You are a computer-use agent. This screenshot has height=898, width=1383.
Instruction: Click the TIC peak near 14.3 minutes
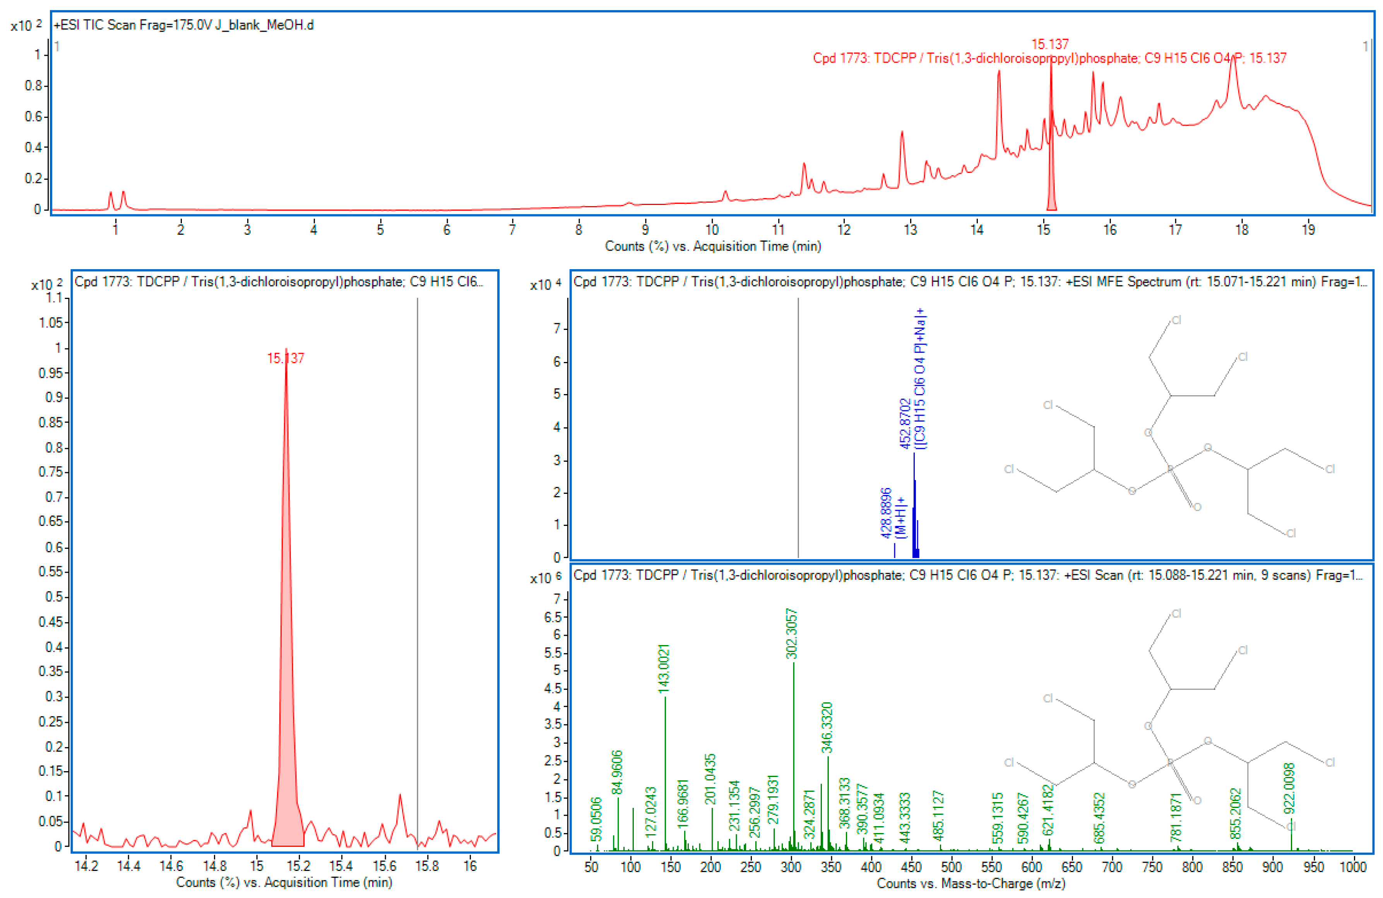999,113
